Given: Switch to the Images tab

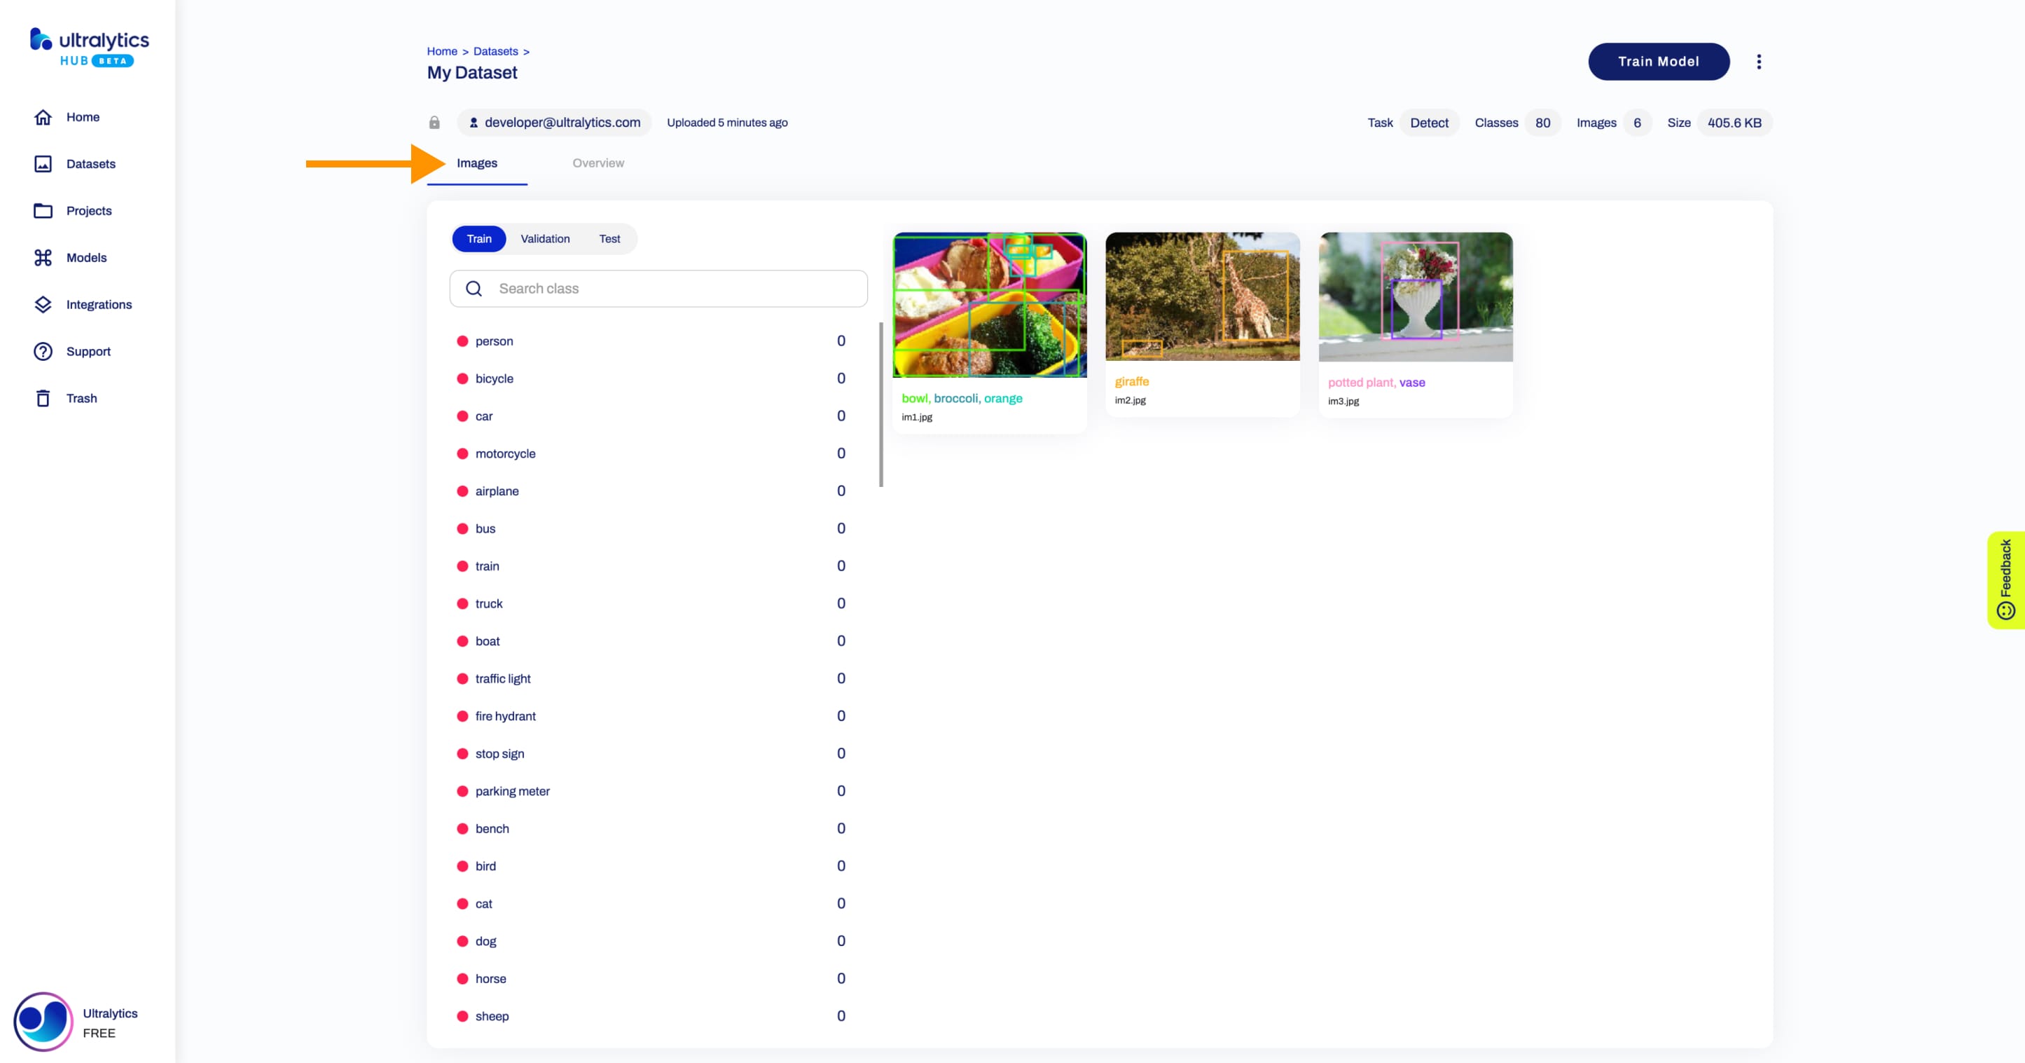Looking at the screenshot, I should click(477, 162).
